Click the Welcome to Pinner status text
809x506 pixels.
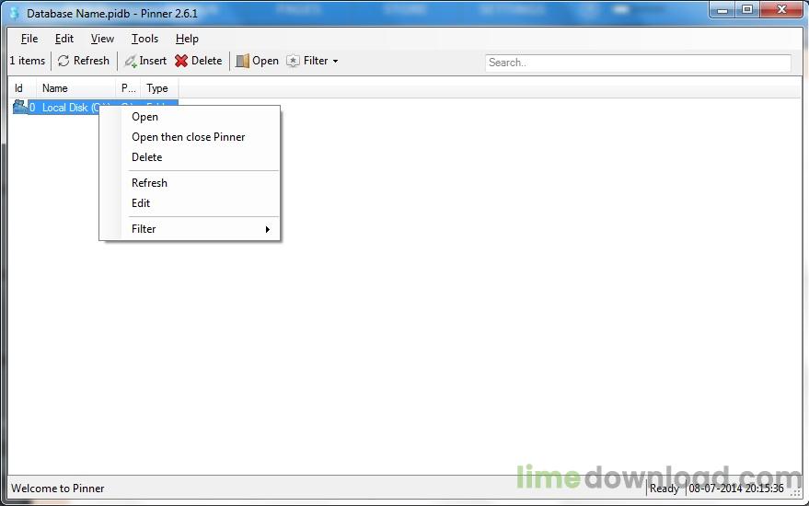[x=58, y=488]
